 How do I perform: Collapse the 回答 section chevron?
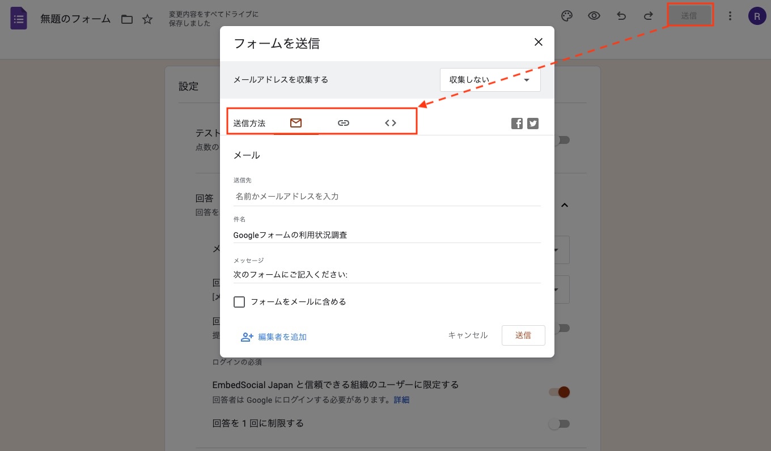pos(564,205)
